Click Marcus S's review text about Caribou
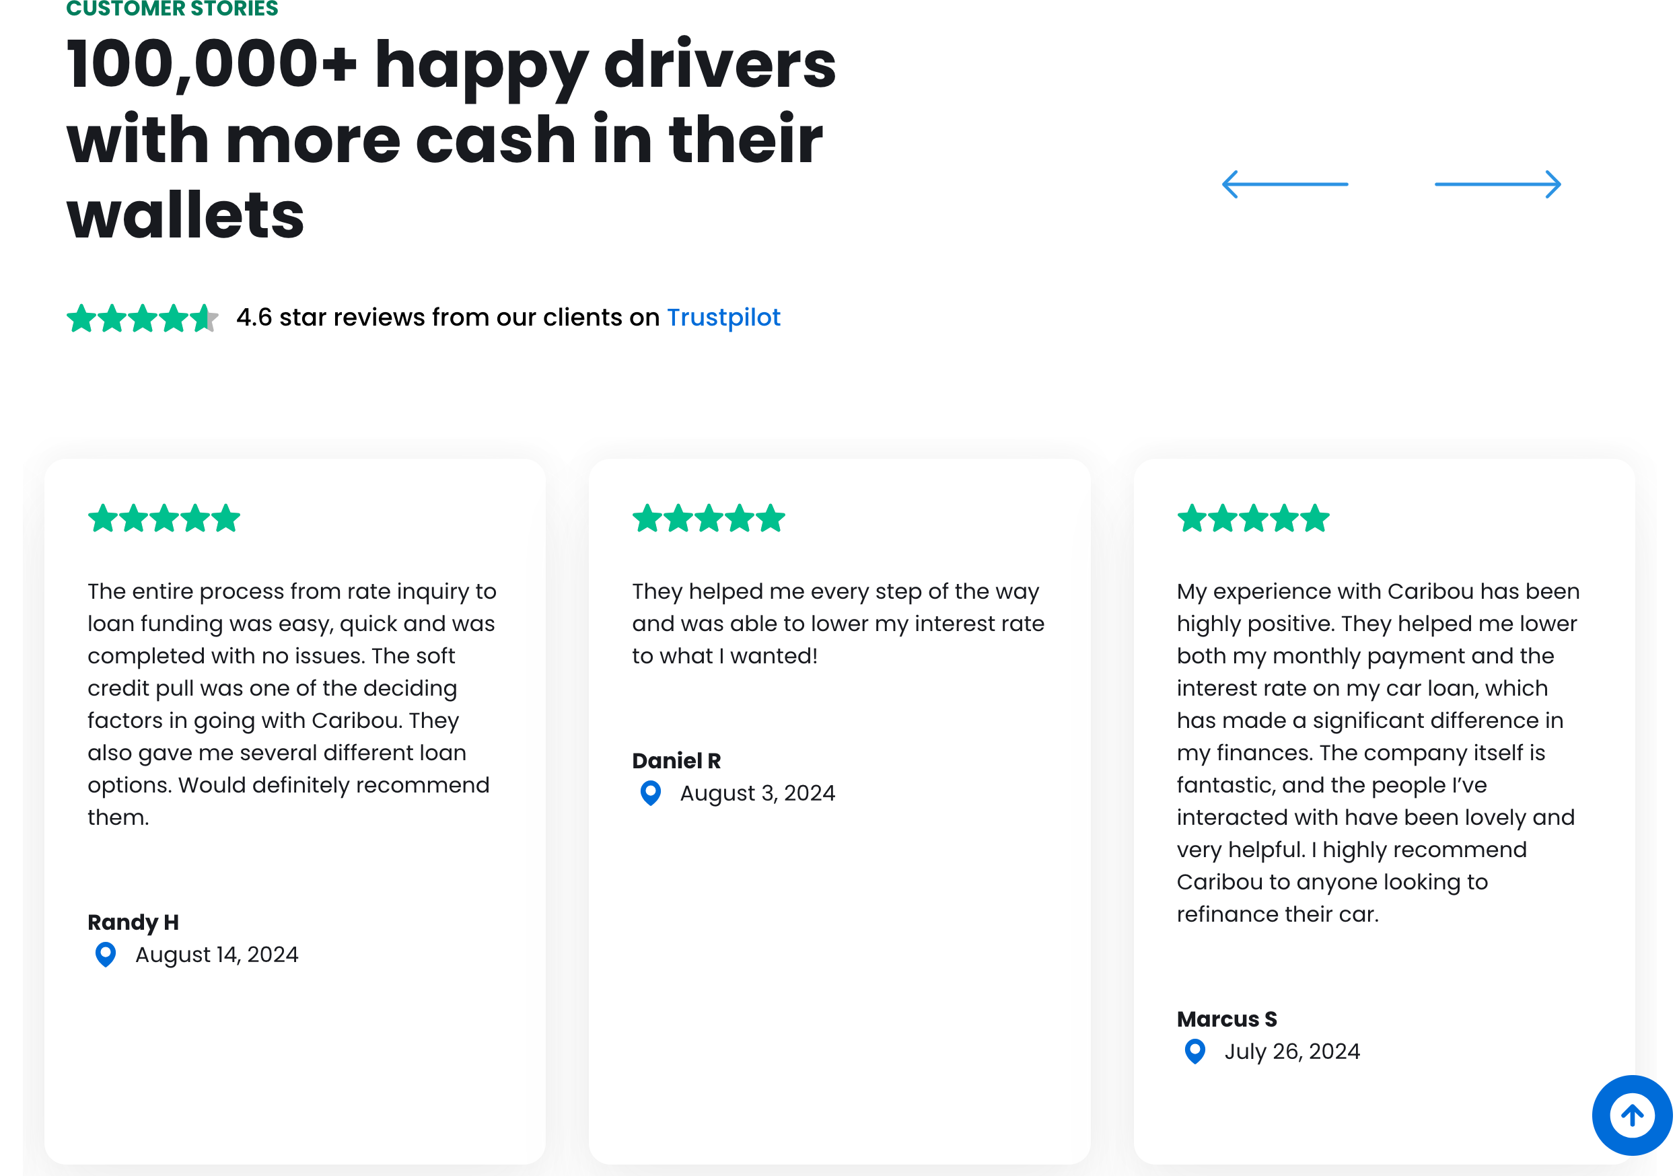The width and height of the screenshot is (1677, 1176). pyautogui.click(x=1377, y=752)
